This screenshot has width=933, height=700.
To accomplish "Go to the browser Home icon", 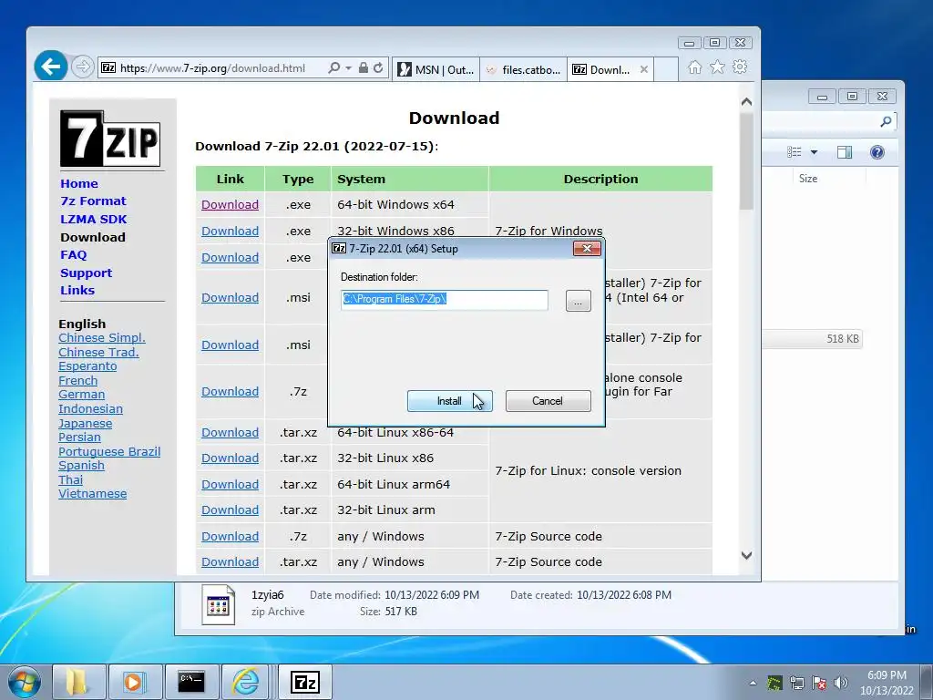I will [694, 67].
